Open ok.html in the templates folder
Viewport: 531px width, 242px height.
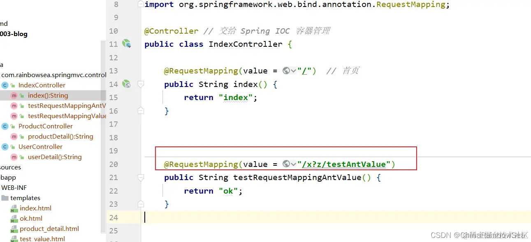tap(31, 218)
